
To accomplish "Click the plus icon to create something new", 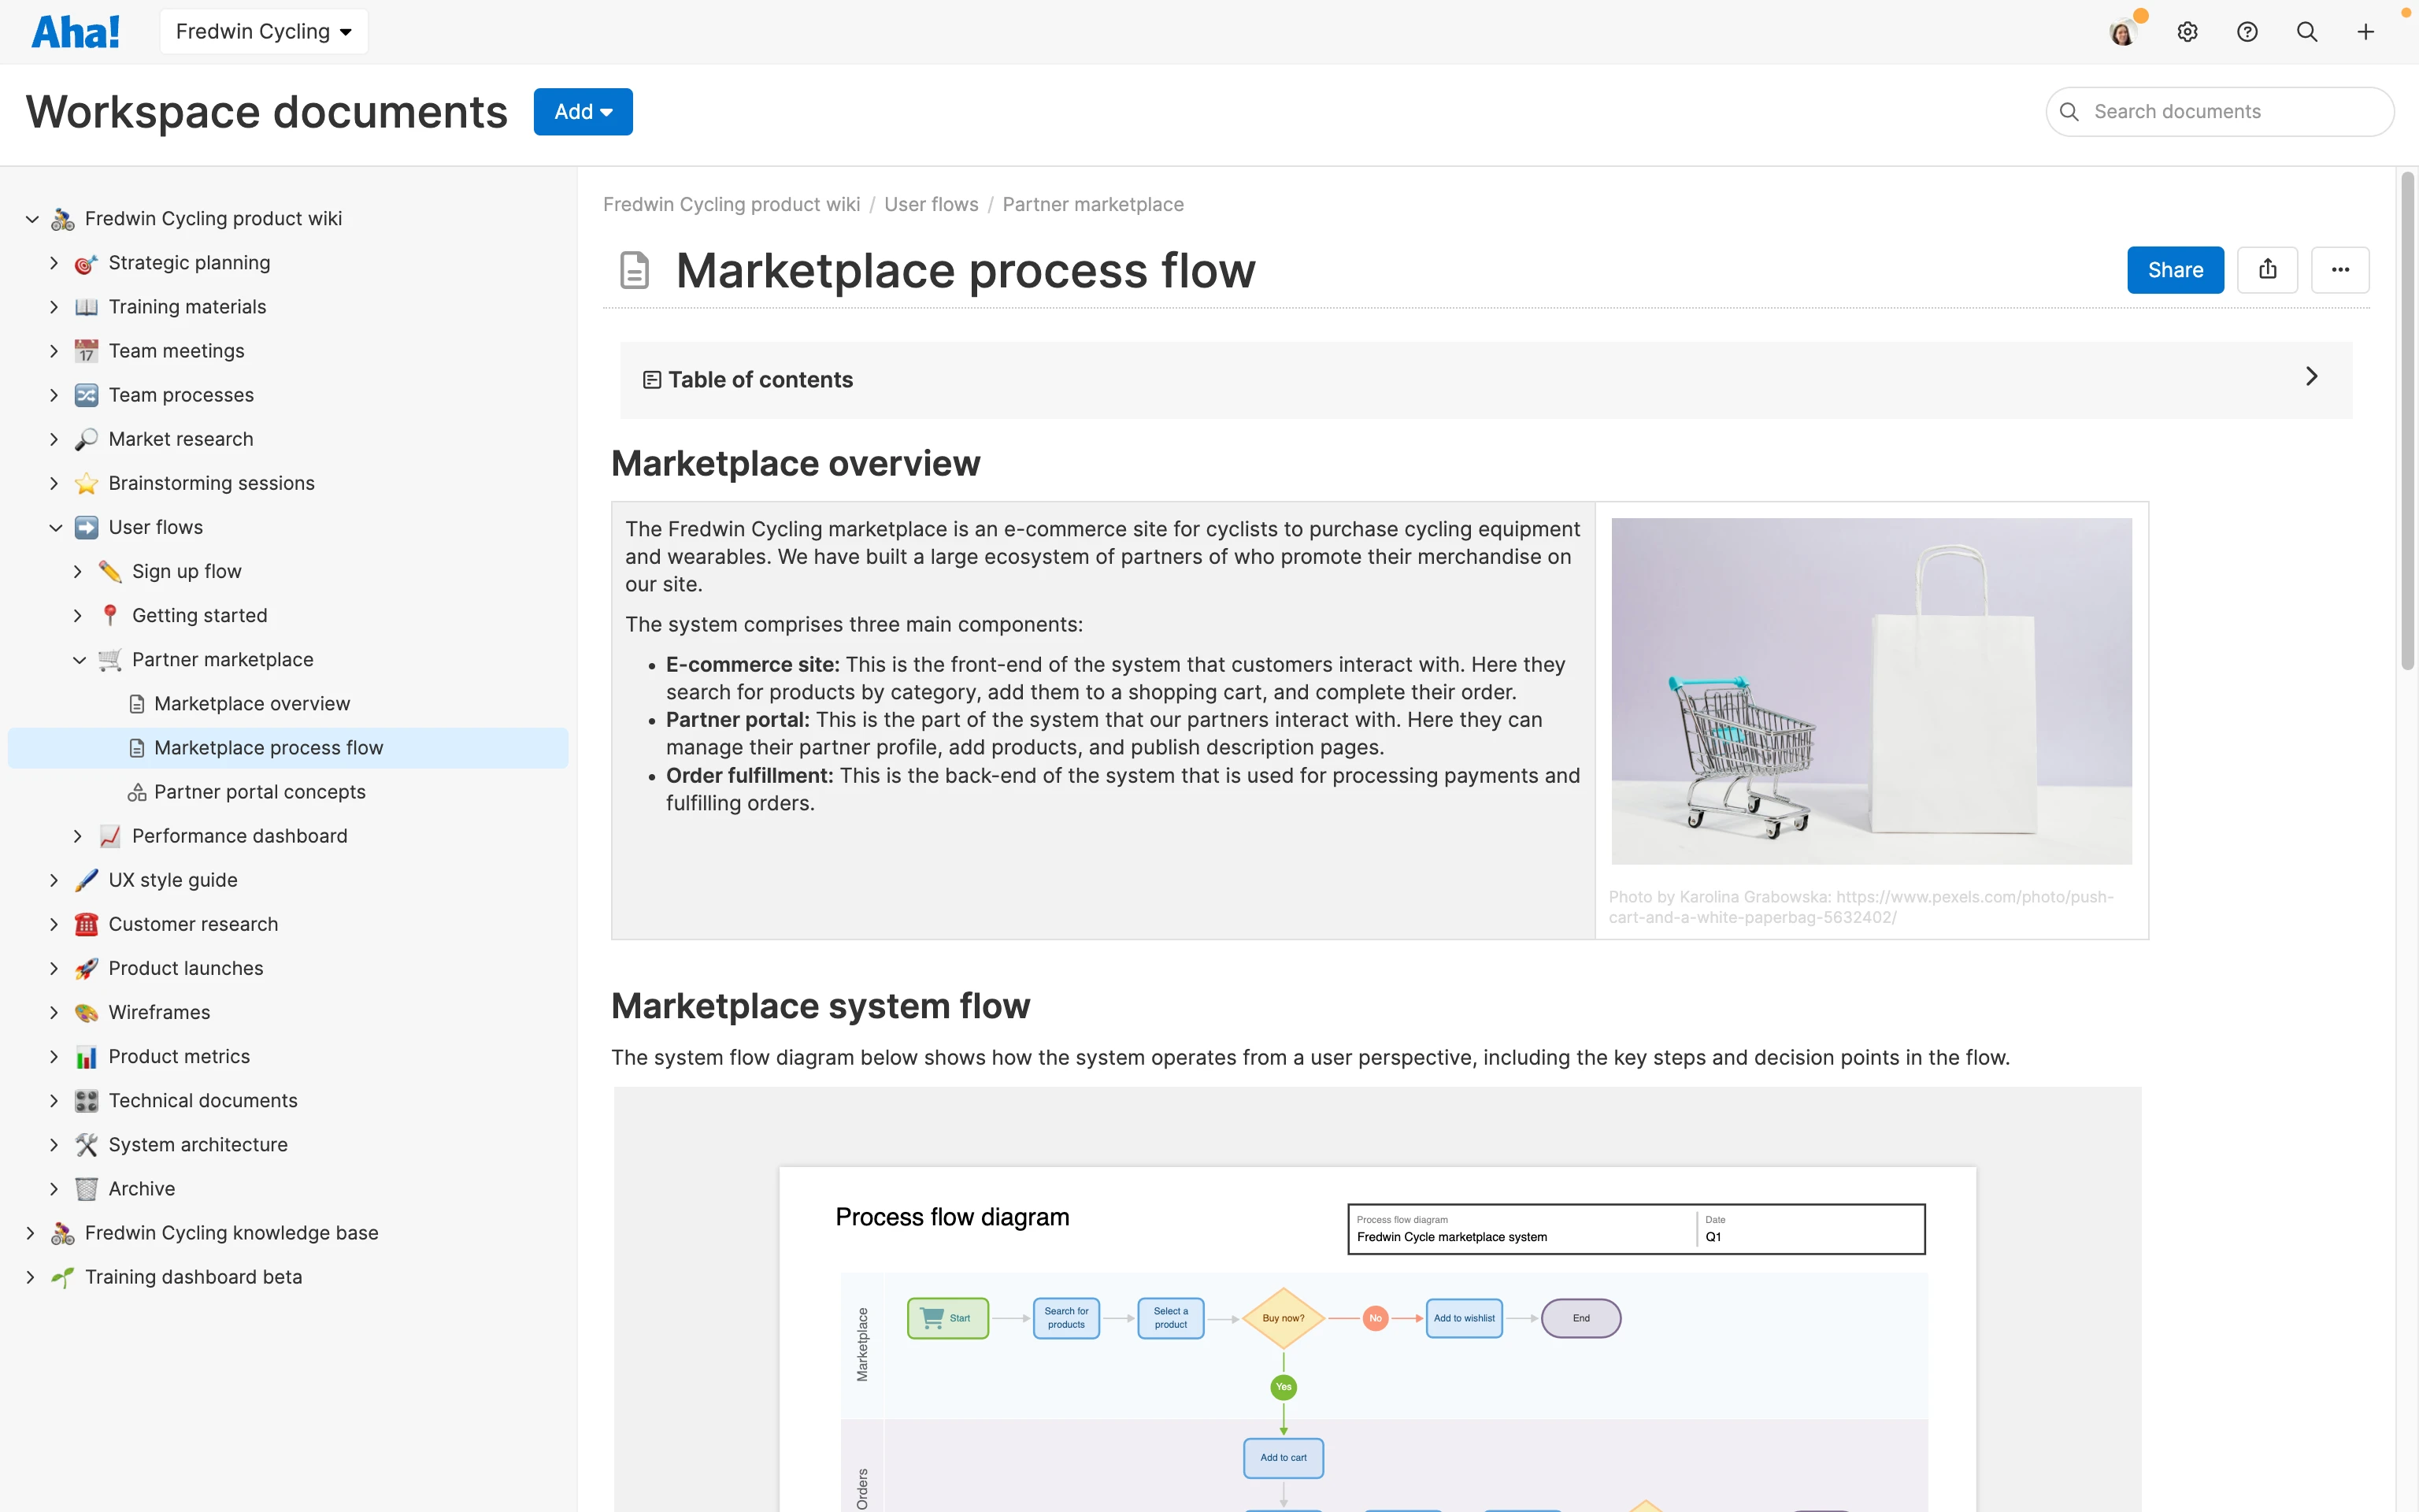I will tap(2366, 31).
